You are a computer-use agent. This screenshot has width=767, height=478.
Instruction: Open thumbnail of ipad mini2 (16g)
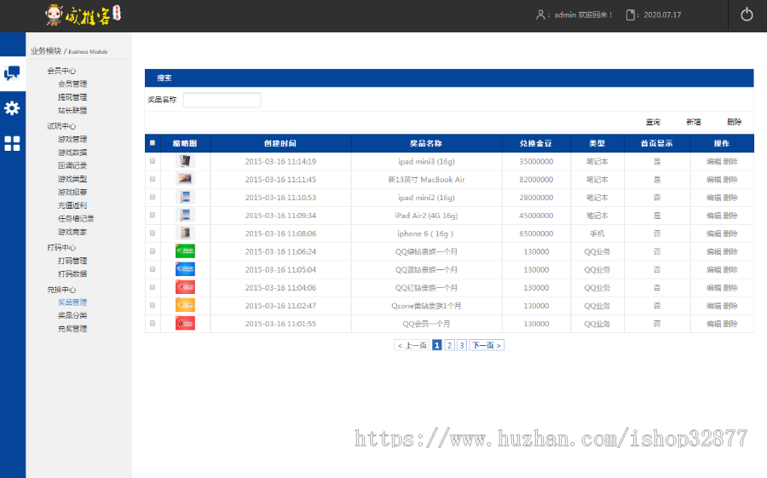(186, 197)
